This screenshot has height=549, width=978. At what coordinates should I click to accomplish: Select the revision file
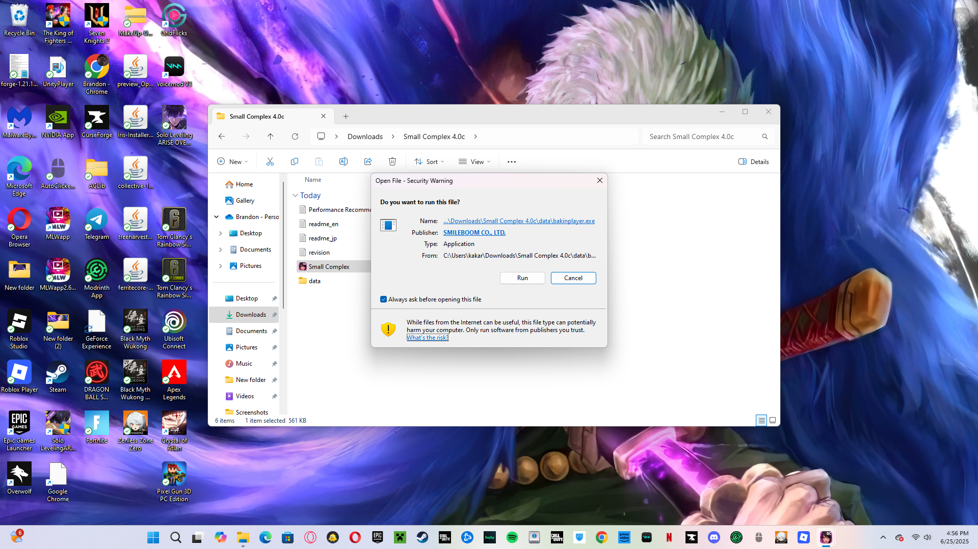point(319,253)
